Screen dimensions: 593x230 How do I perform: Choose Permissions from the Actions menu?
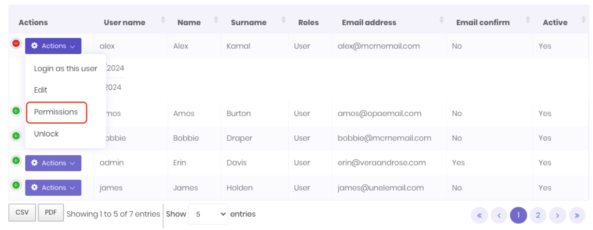coord(56,112)
